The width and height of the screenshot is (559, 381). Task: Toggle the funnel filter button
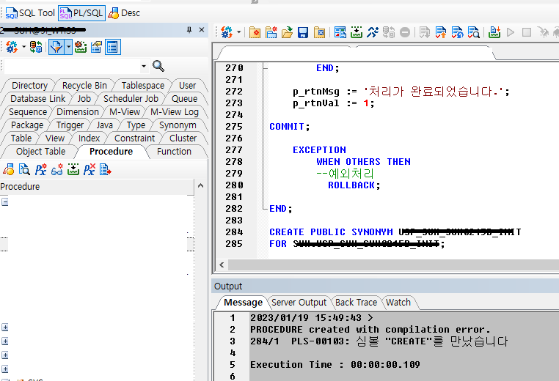[56, 47]
